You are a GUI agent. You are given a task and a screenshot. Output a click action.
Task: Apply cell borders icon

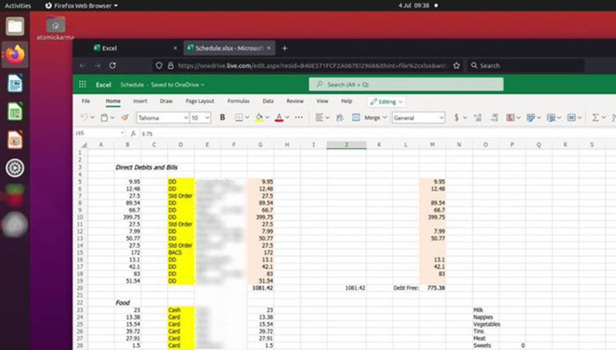[238, 117]
